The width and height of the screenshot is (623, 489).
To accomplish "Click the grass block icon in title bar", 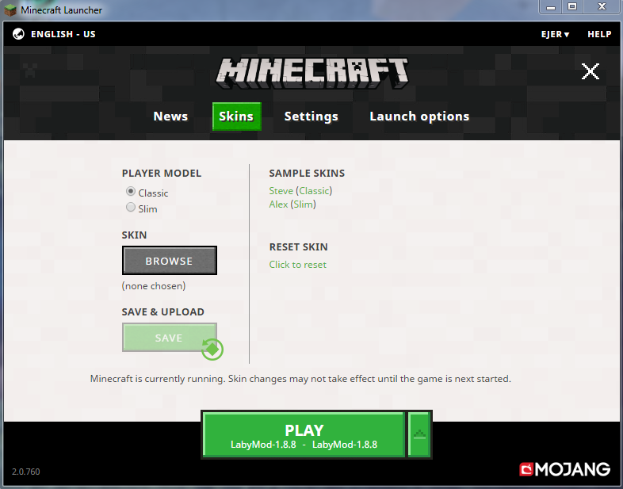I will click(x=10, y=10).
